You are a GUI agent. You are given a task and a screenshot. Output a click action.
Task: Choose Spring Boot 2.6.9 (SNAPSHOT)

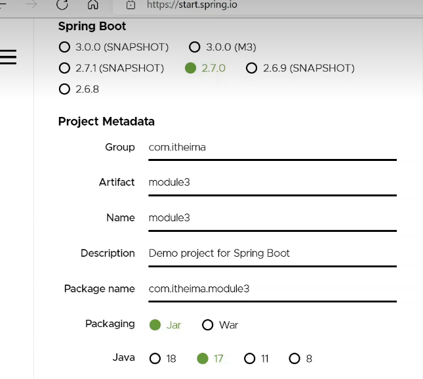tap(300, 68)
